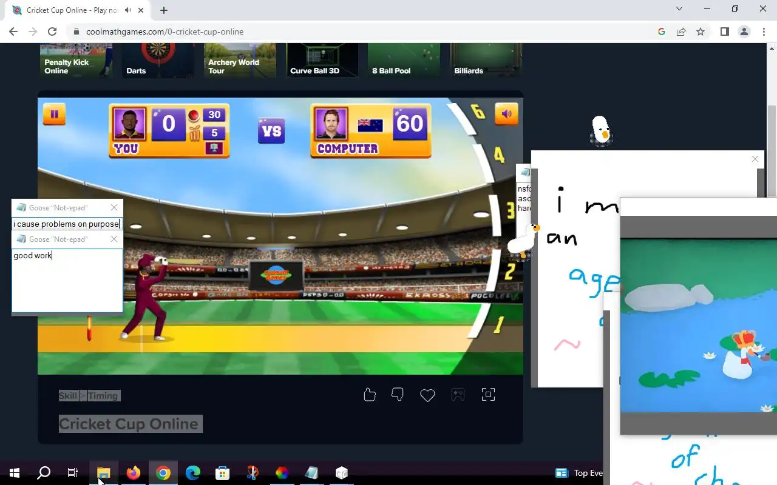Image resolution: width=777 pixels, height=485 pixels.
Task: Open the Top Events news widget
Action: click(x=579, y=473)
